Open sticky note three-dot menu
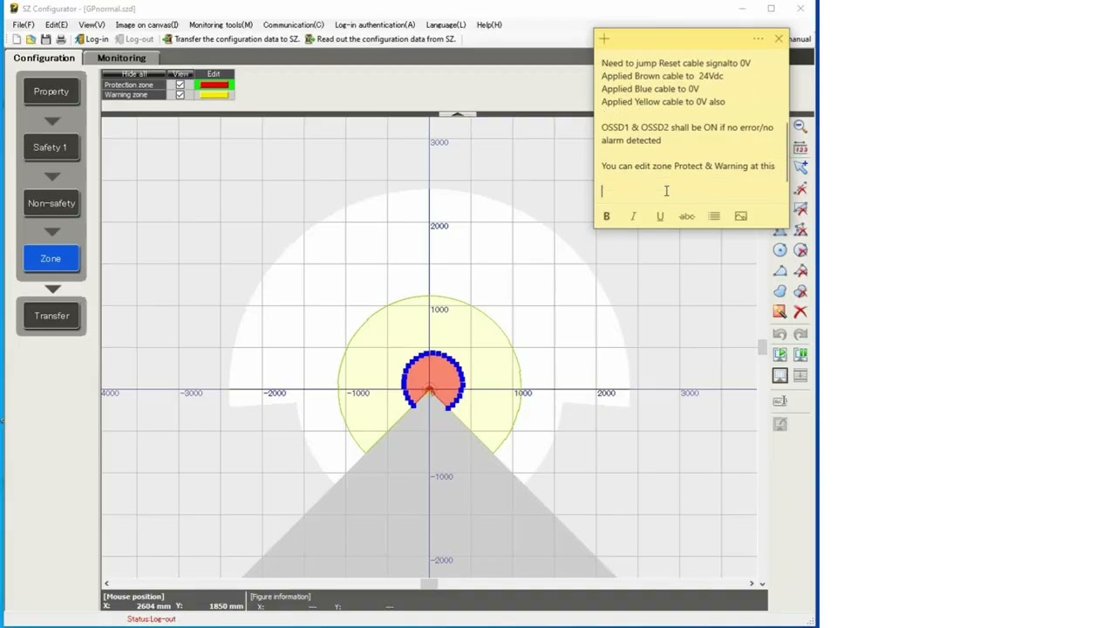Image resolution: width=1116 pixels, height=628 pixels. [x=758, y=38]
